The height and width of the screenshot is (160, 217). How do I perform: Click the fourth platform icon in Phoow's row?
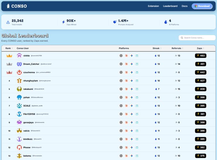(x=137, y=148)
